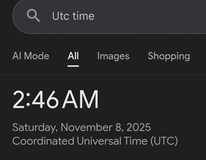Click the word "Coordinated" in the timezone line
206x160 pixels.
(43, 141)
